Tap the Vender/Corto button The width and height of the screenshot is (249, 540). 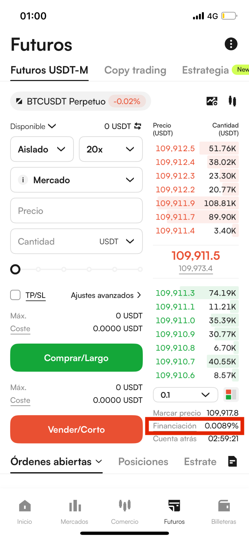click(x=76, y=429)
